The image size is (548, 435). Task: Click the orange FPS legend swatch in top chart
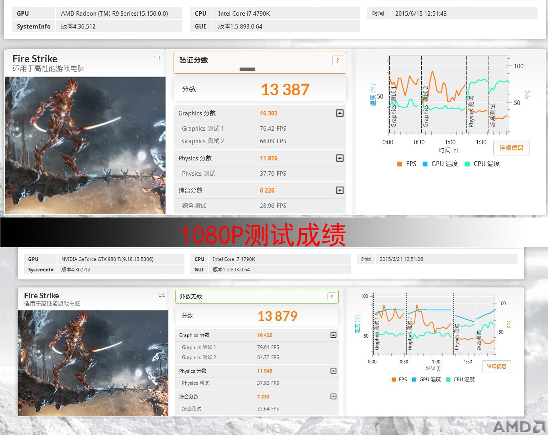point(400,164)
